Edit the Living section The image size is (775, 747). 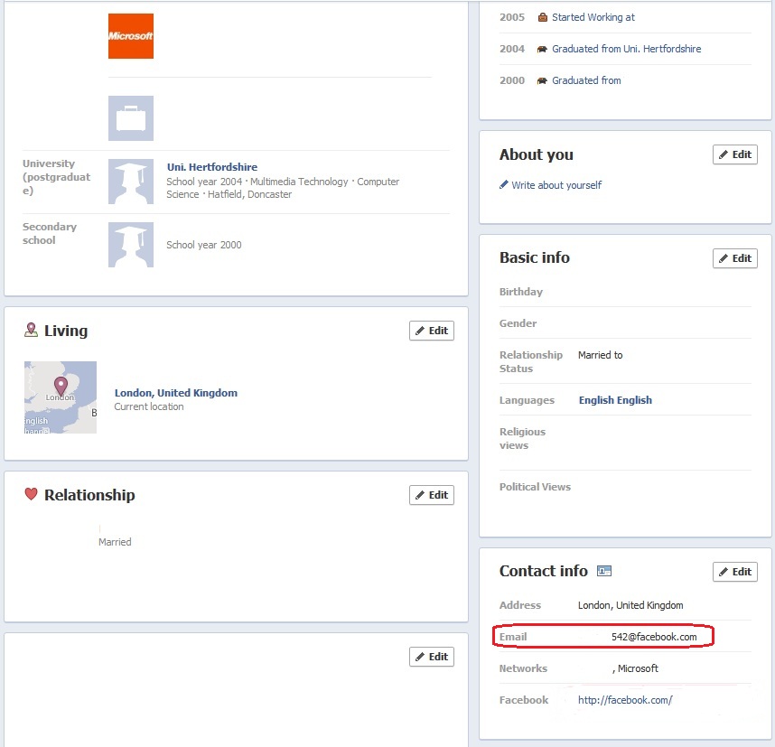[x=431, y=330]
